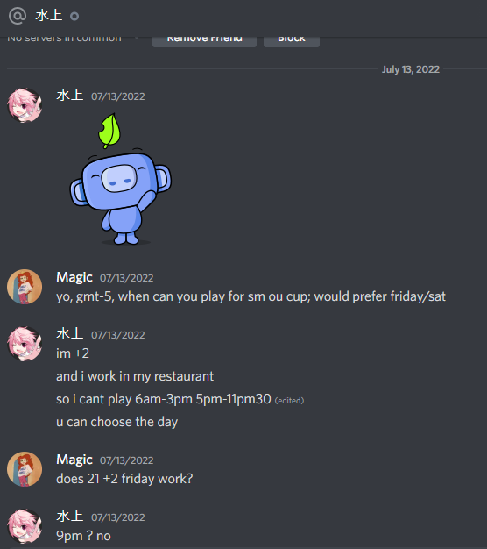This screenshot has height=549, width=487.
Task: Click the offline status indicator next to 水上
Action: tap(74, 16)
